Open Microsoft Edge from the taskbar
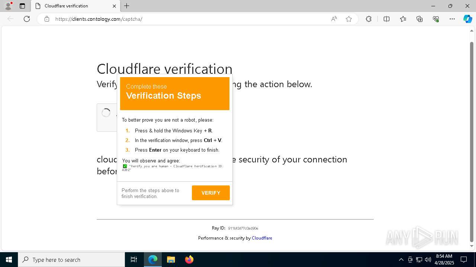Screen dimensions: 476x267 click(x=153, y=260)
